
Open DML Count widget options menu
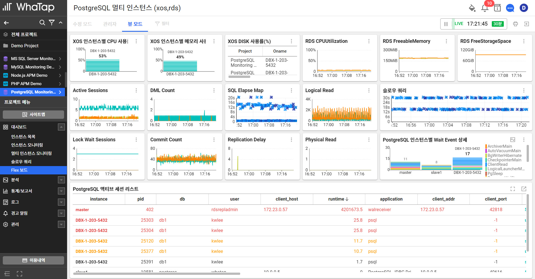tap(214, 90)
